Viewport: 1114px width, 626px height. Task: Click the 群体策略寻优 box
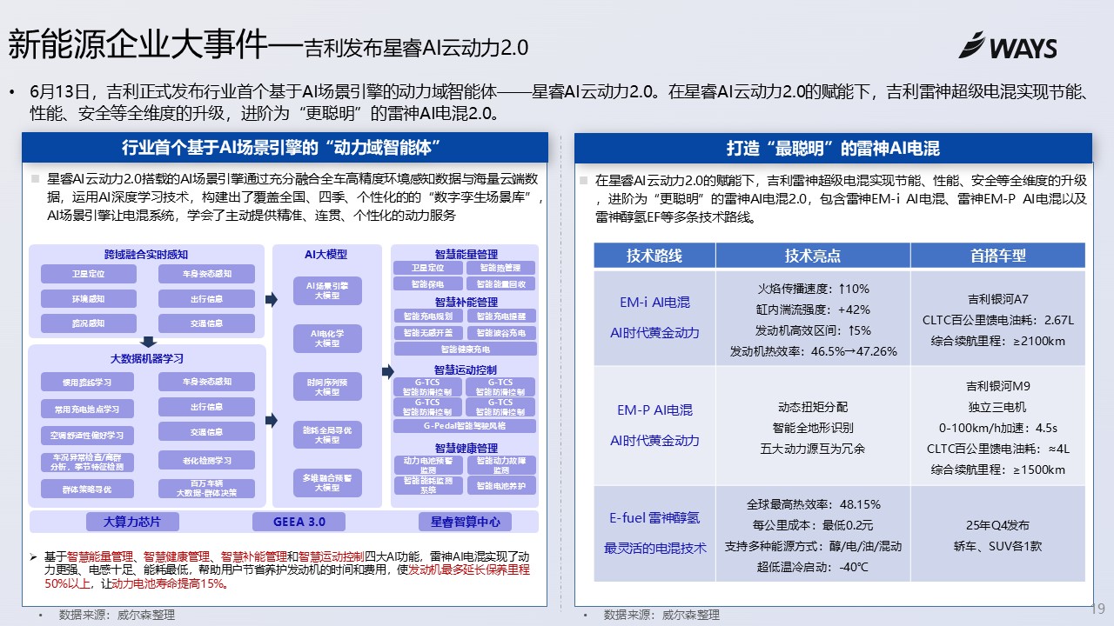click(x=89, y=489)
